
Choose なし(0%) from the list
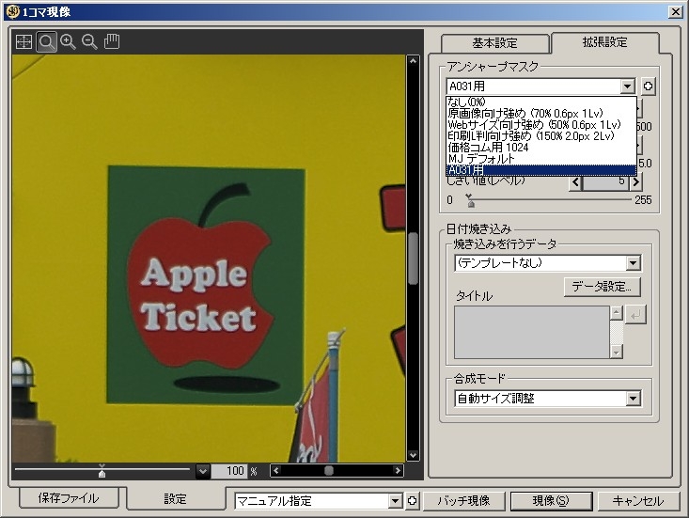pos(540,102)
